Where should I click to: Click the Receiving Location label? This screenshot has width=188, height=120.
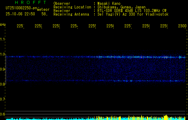click(72, 7)
